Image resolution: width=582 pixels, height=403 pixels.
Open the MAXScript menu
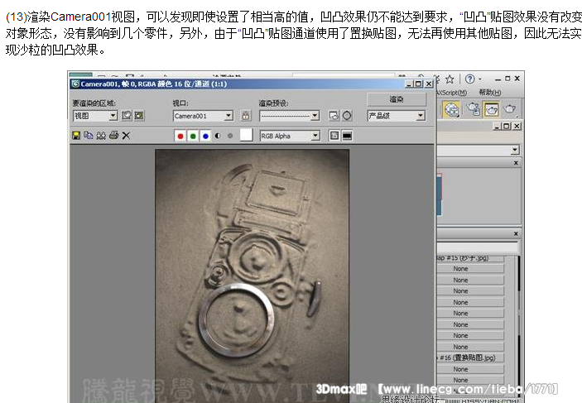tap(452, 93)
